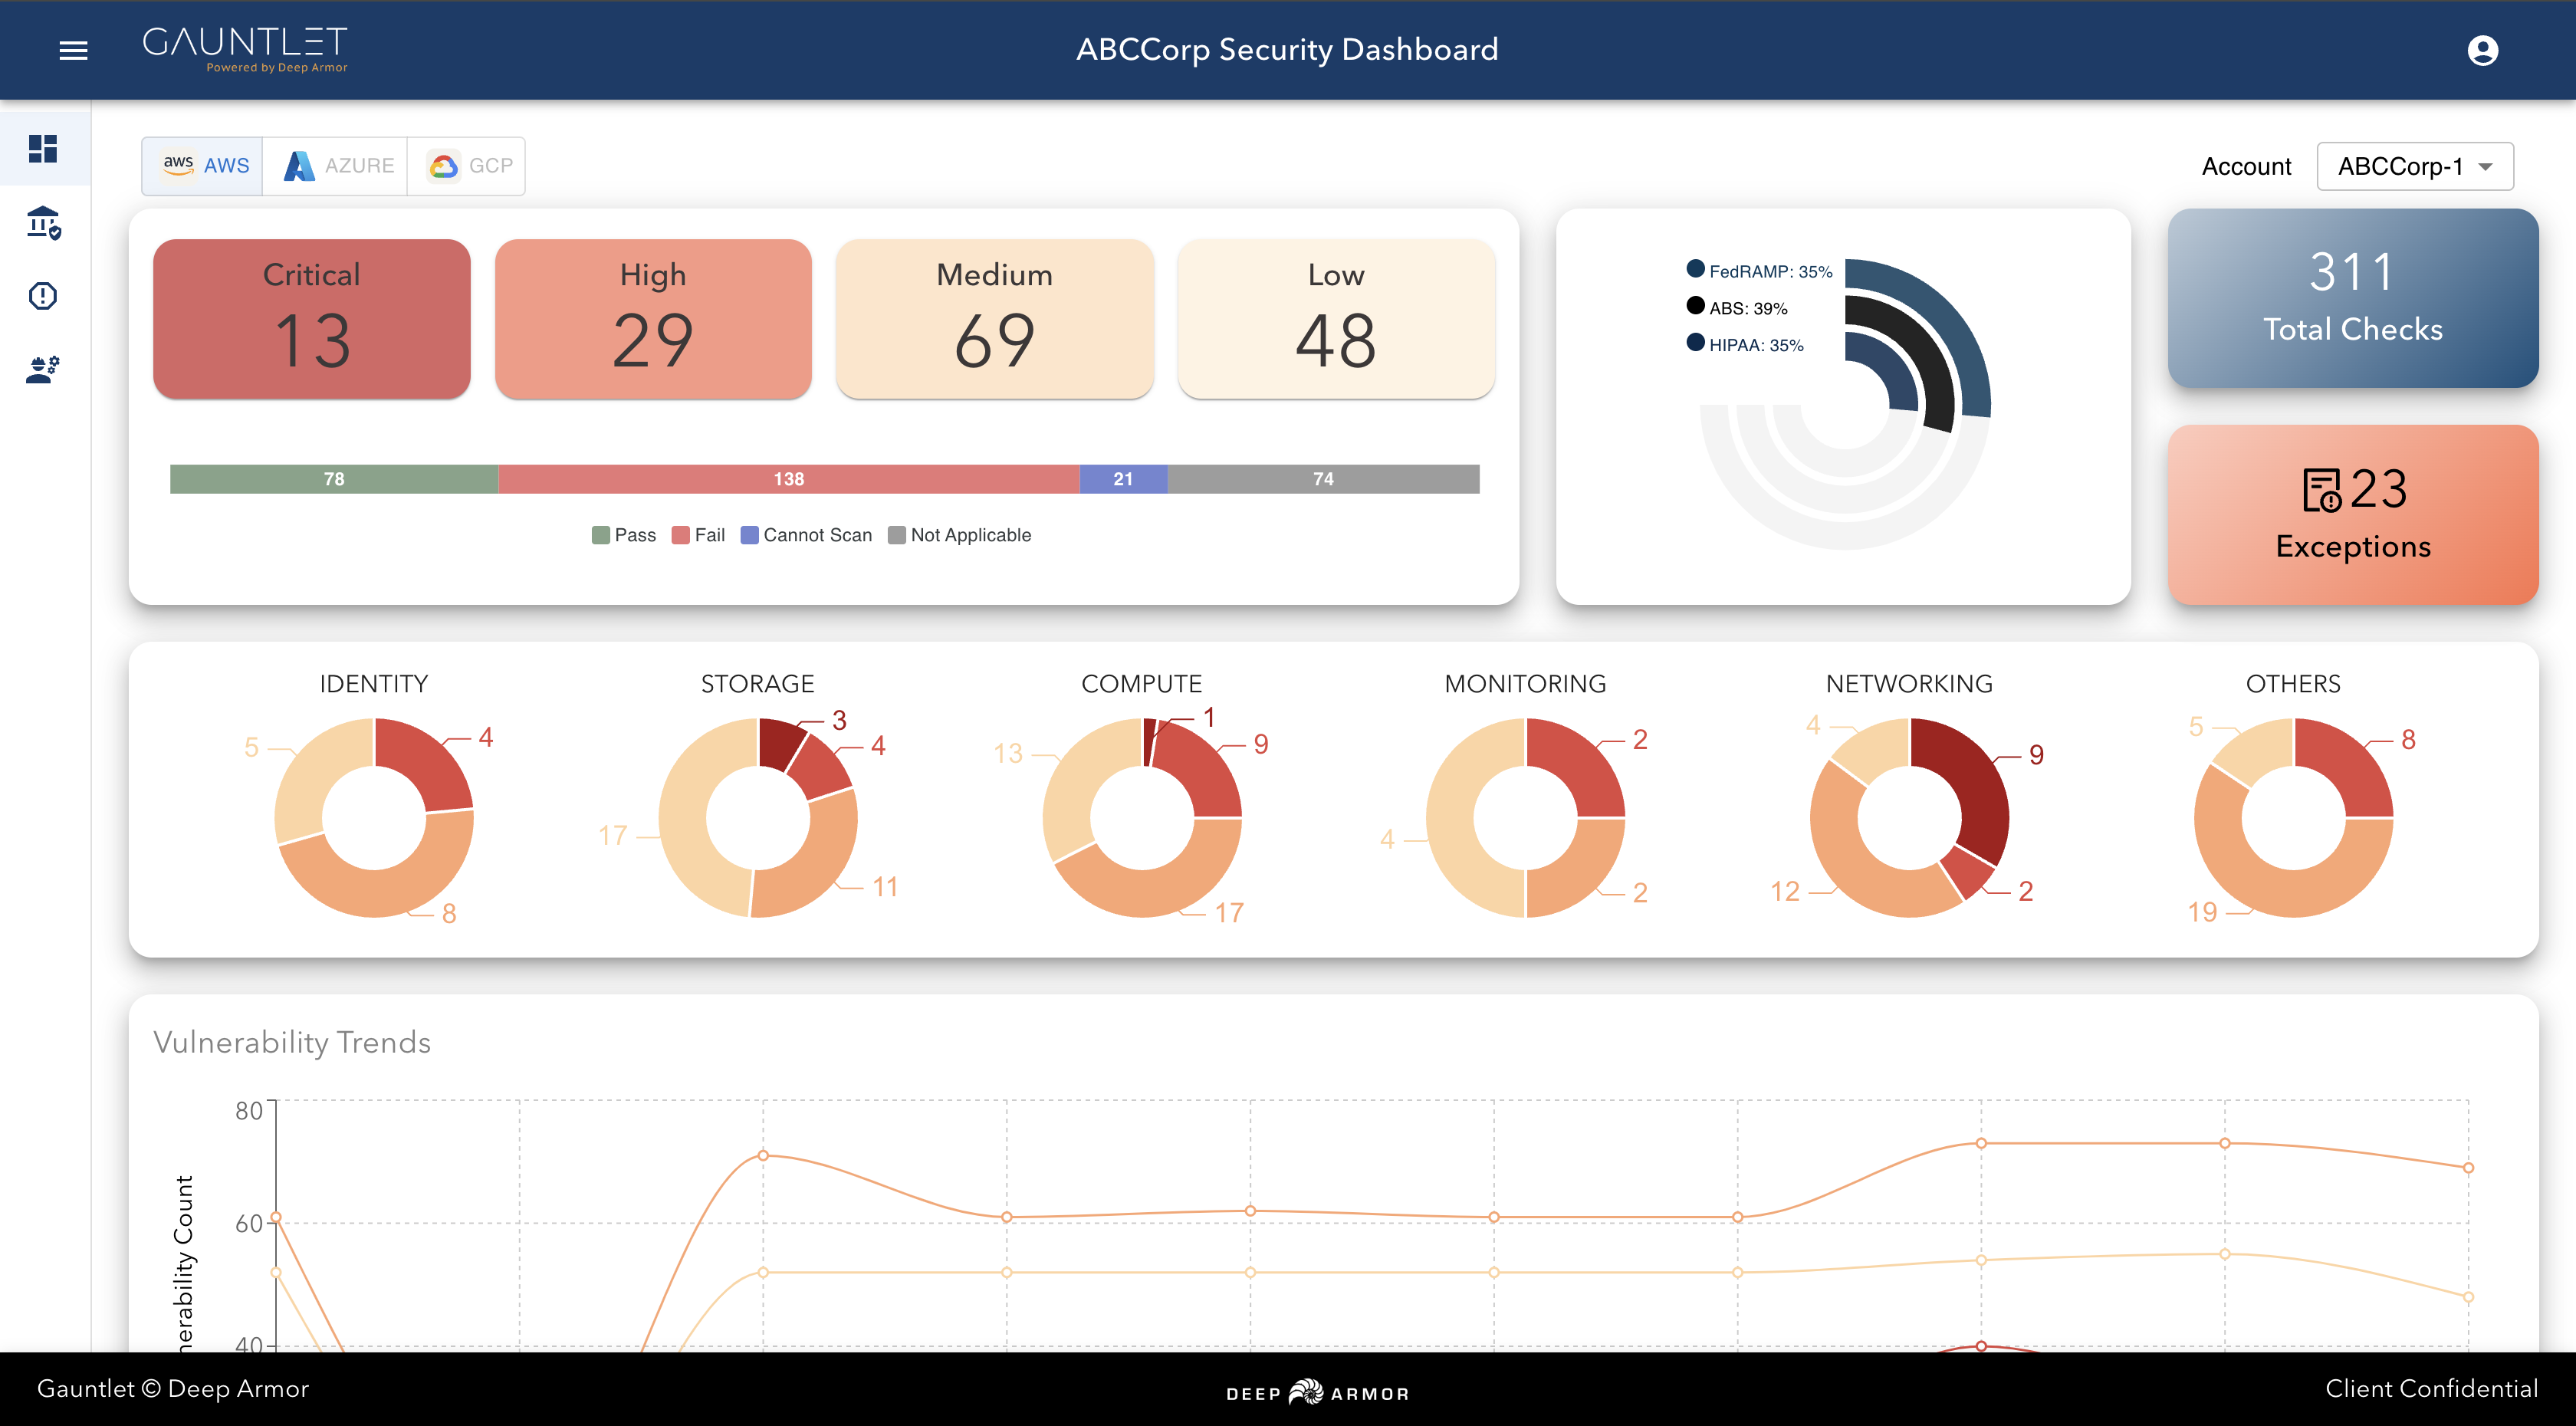Click the hamburger menu icon top-left
The image size is (2576, 1426).
tap(72, 51)
